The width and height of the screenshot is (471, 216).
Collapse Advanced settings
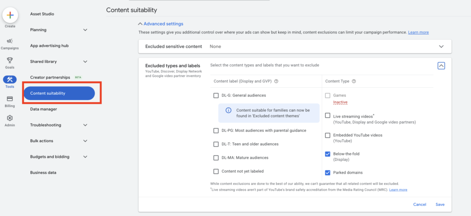(x=161, y=24)
